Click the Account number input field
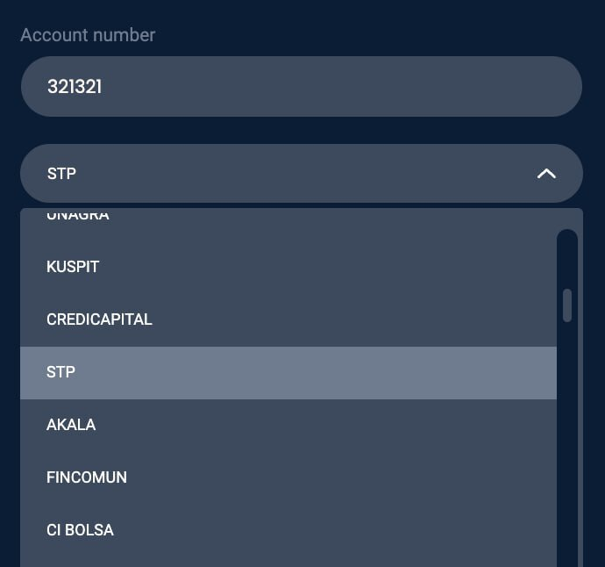Screen dimensions: 605x567 tap(301, 87)
